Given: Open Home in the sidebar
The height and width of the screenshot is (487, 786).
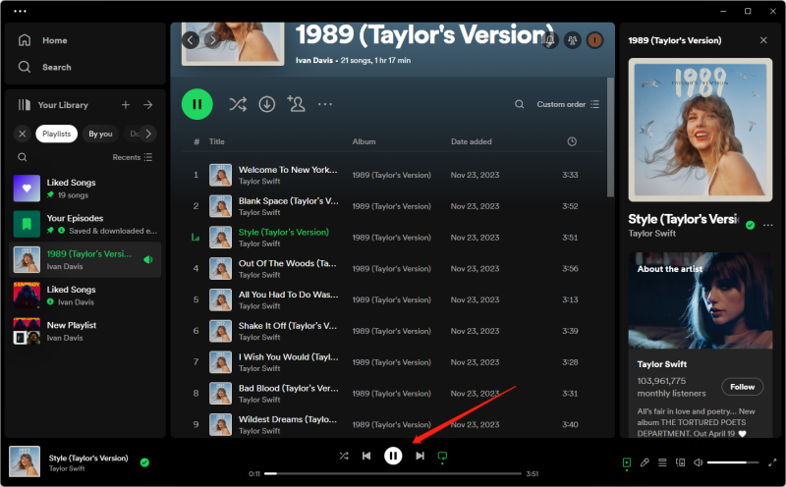Looking at the screenshot, I should 42,40.
